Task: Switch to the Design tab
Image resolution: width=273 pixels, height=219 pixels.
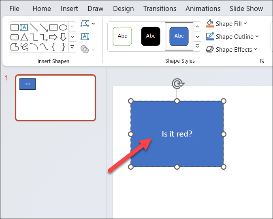Action: click(123, 8)
